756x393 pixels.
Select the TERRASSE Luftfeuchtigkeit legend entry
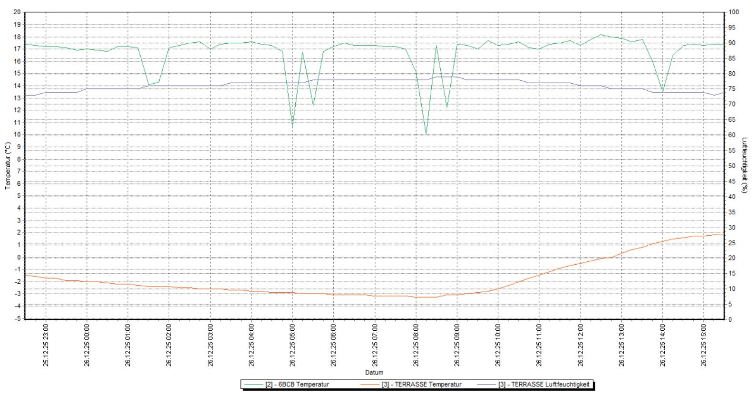click(546, 384)
